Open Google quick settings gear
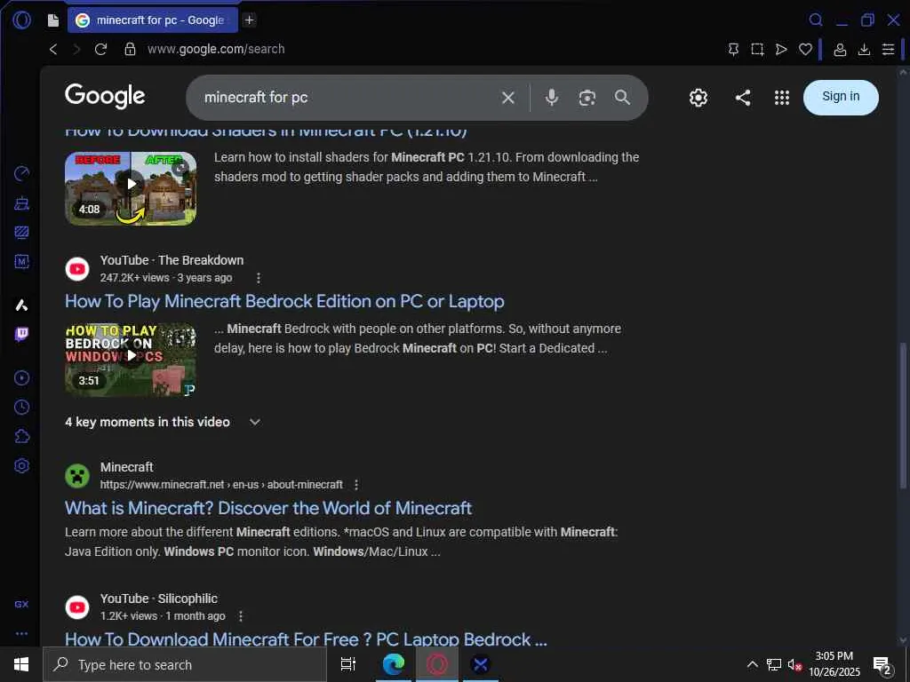 pyautogui.click(x=698, y=98)
